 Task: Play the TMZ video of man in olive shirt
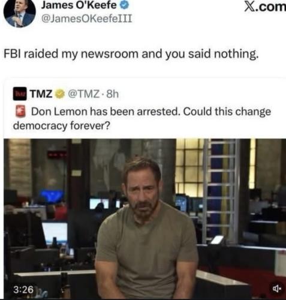tap(144, 218)
